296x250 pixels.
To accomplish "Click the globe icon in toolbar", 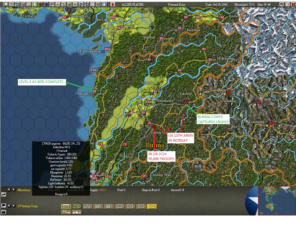I will tap(81, 4).
